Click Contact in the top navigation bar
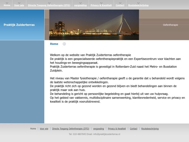Image resolution: width=189 pixels, height=142 pixels. click(x=120, y=5)
